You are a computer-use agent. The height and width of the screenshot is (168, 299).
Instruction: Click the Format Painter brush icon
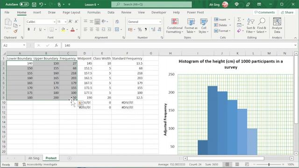pos(15,31)
